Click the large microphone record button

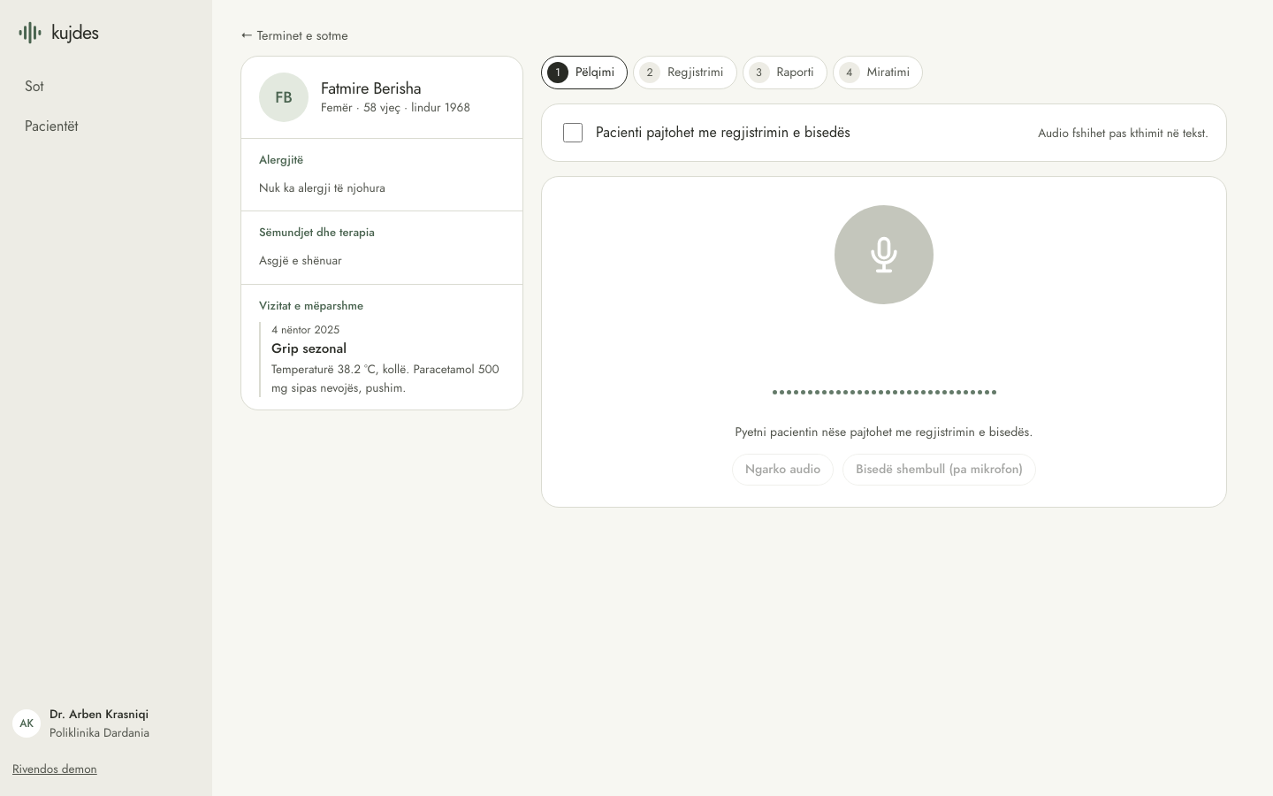(884, 255)
